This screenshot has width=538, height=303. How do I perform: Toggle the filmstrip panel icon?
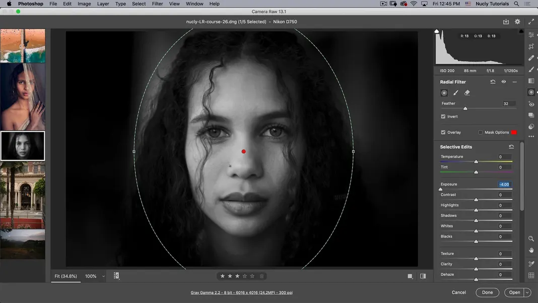[x=116, y=275]
